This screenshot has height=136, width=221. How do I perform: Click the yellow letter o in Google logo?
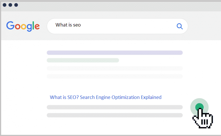click(x=24, y=27)
